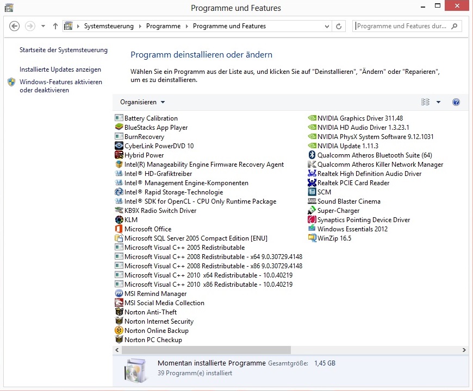
Task: Open Windows-Features aktivieren oder deaktivieren
Action: 61,86
